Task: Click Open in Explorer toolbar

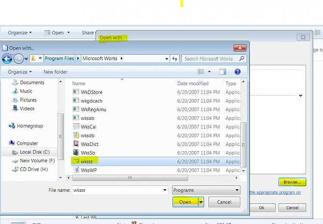Action: click(54, 33)
